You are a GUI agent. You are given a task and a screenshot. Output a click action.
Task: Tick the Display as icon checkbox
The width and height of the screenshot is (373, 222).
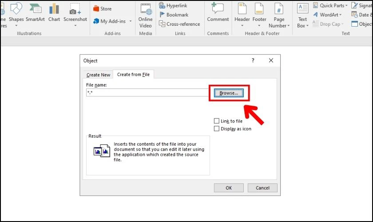217,129
